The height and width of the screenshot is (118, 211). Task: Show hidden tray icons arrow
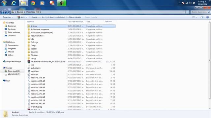179,3
